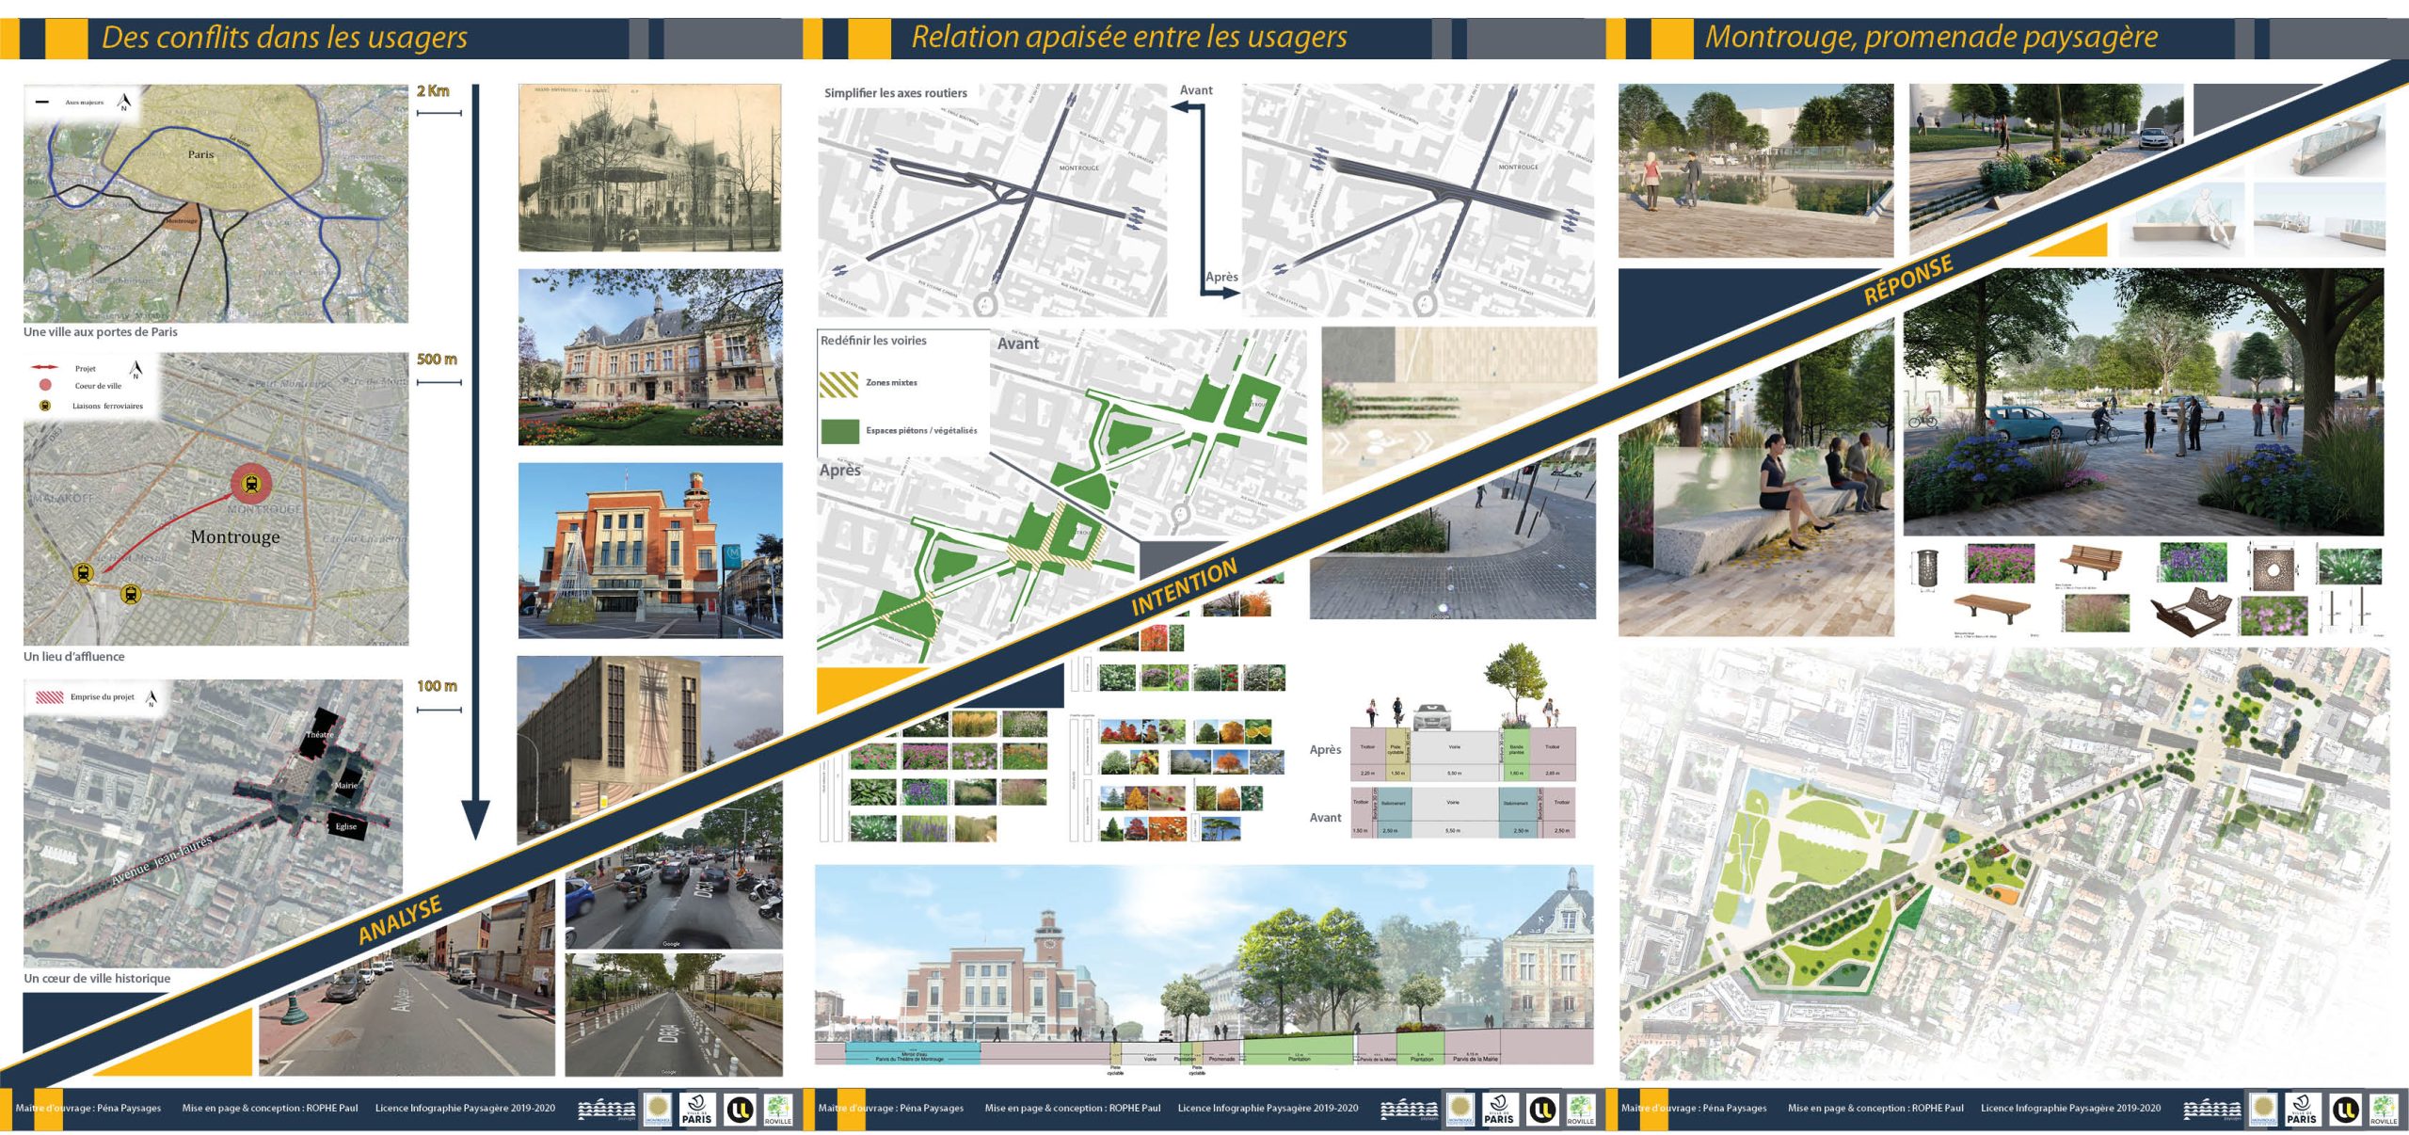This screenshot has width=2409, height=1135.
Task: Click the green Espaces piétons legend swatch
Action: coord(839,431)
